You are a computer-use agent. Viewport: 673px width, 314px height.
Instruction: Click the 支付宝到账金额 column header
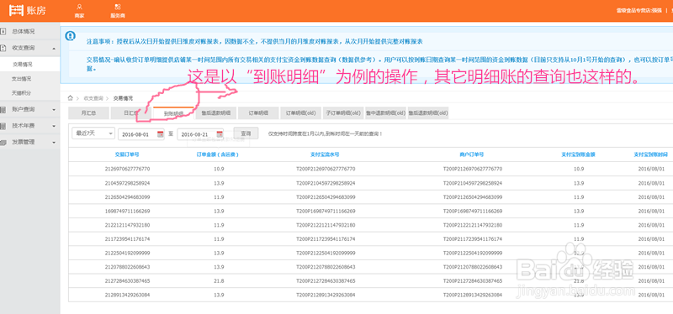tap(579, 154)
